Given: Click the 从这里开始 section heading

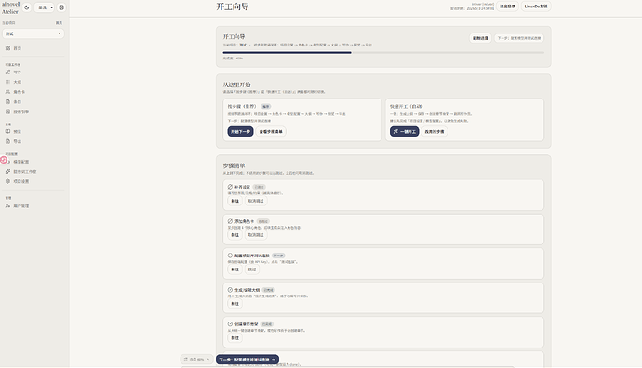Looking at the screenshot, I should point(236,85).
